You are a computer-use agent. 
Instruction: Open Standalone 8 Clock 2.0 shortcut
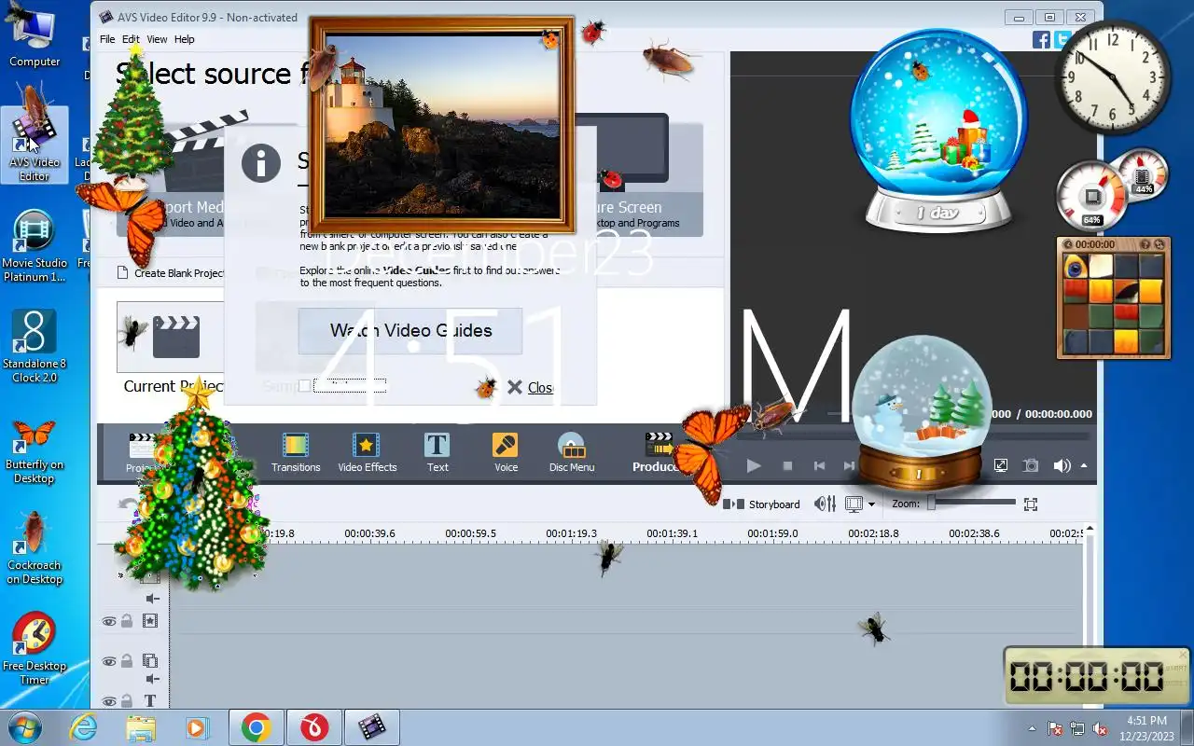pos(35,346)
